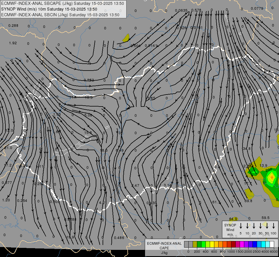The width and height of the screenshot is (279, 257).
Task: Click the 10.5 value
Action: tap(89, 98)
